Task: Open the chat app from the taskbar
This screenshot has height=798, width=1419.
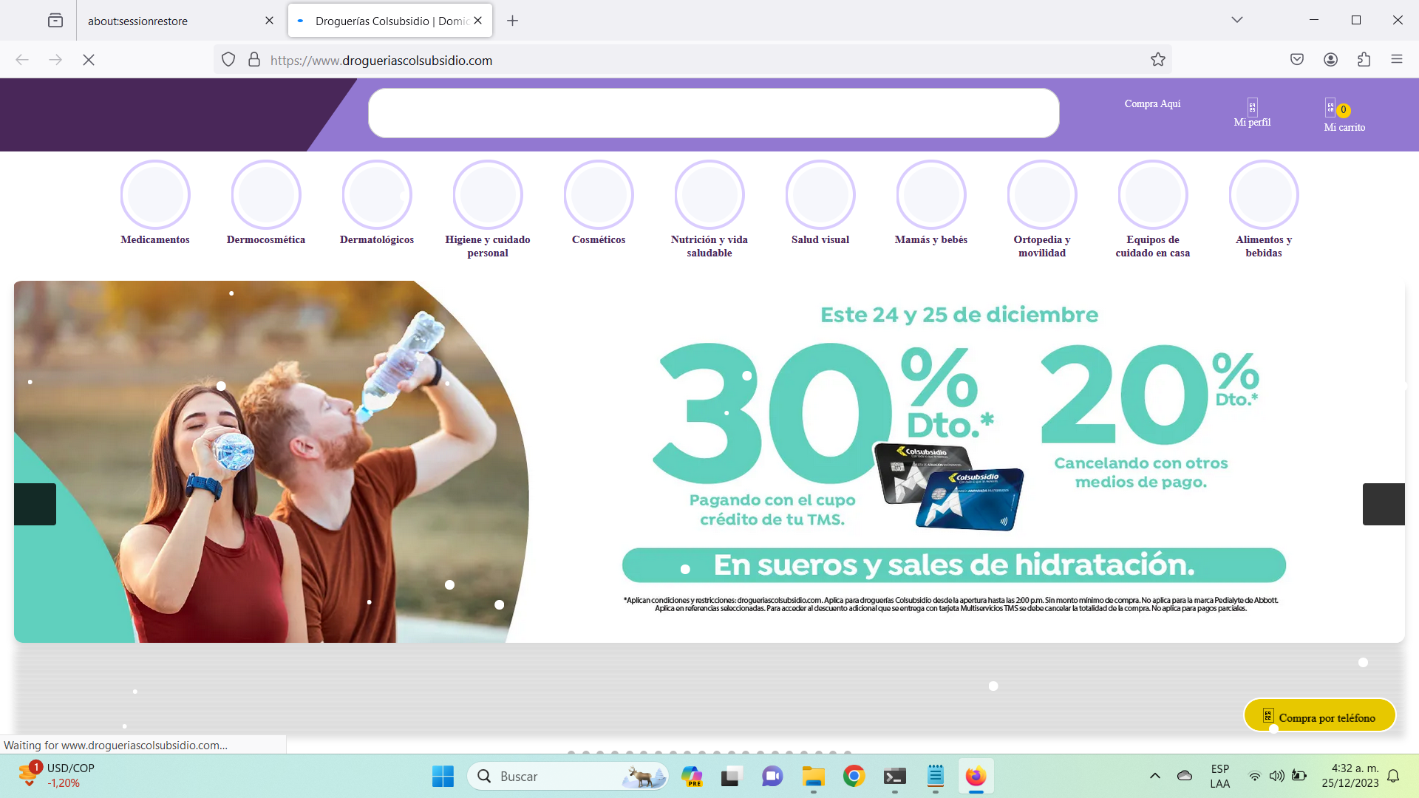Action: [772, 776]
